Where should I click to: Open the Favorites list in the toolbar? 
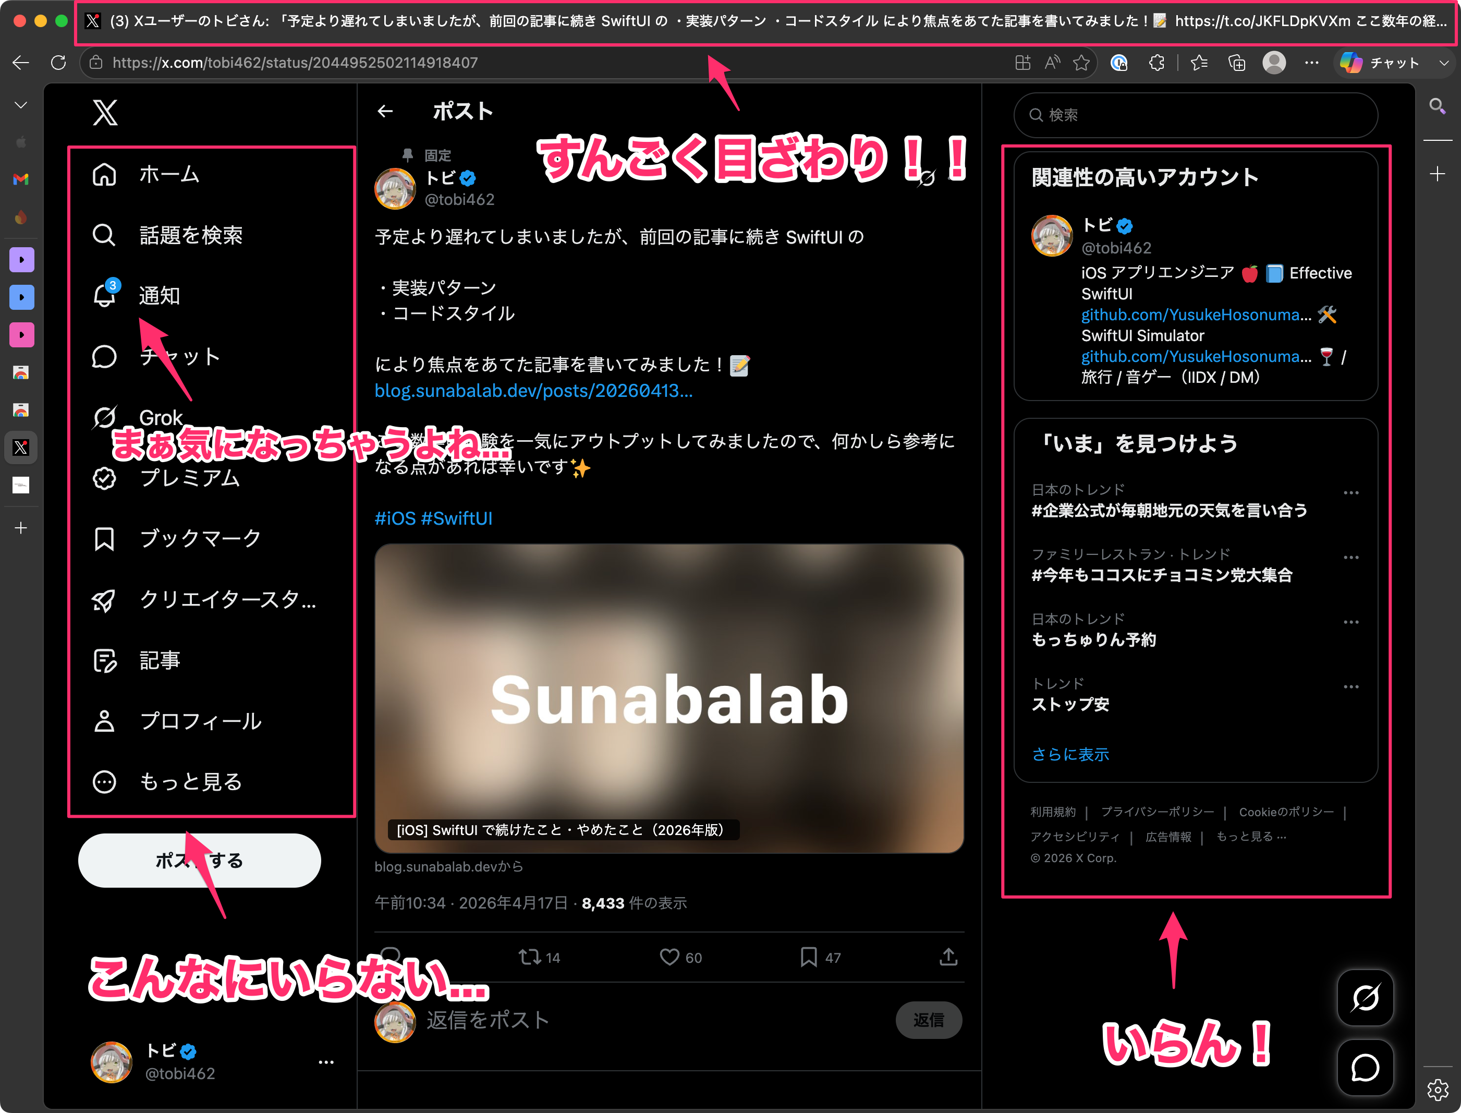1199,63
